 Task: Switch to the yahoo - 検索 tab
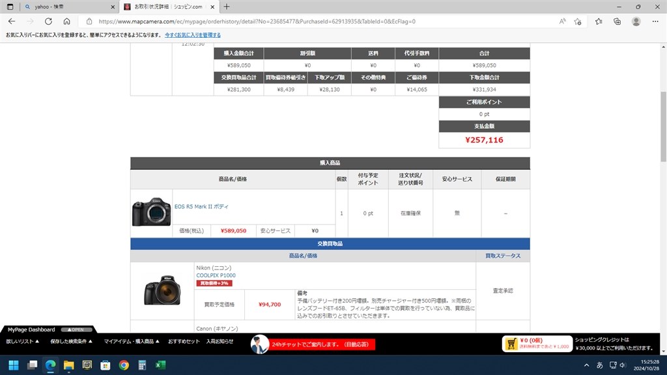click(69, 7)
